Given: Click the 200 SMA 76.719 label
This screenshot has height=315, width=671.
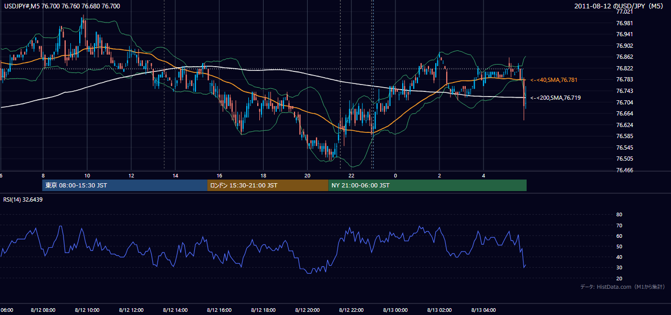Looking at the screenshot, I should coord(555,98).
